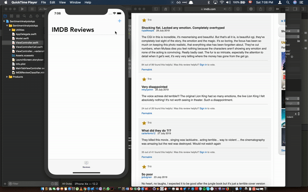The image size is (308, 192).
Task: Open Permalink of What did they do review
Action: 147,157
